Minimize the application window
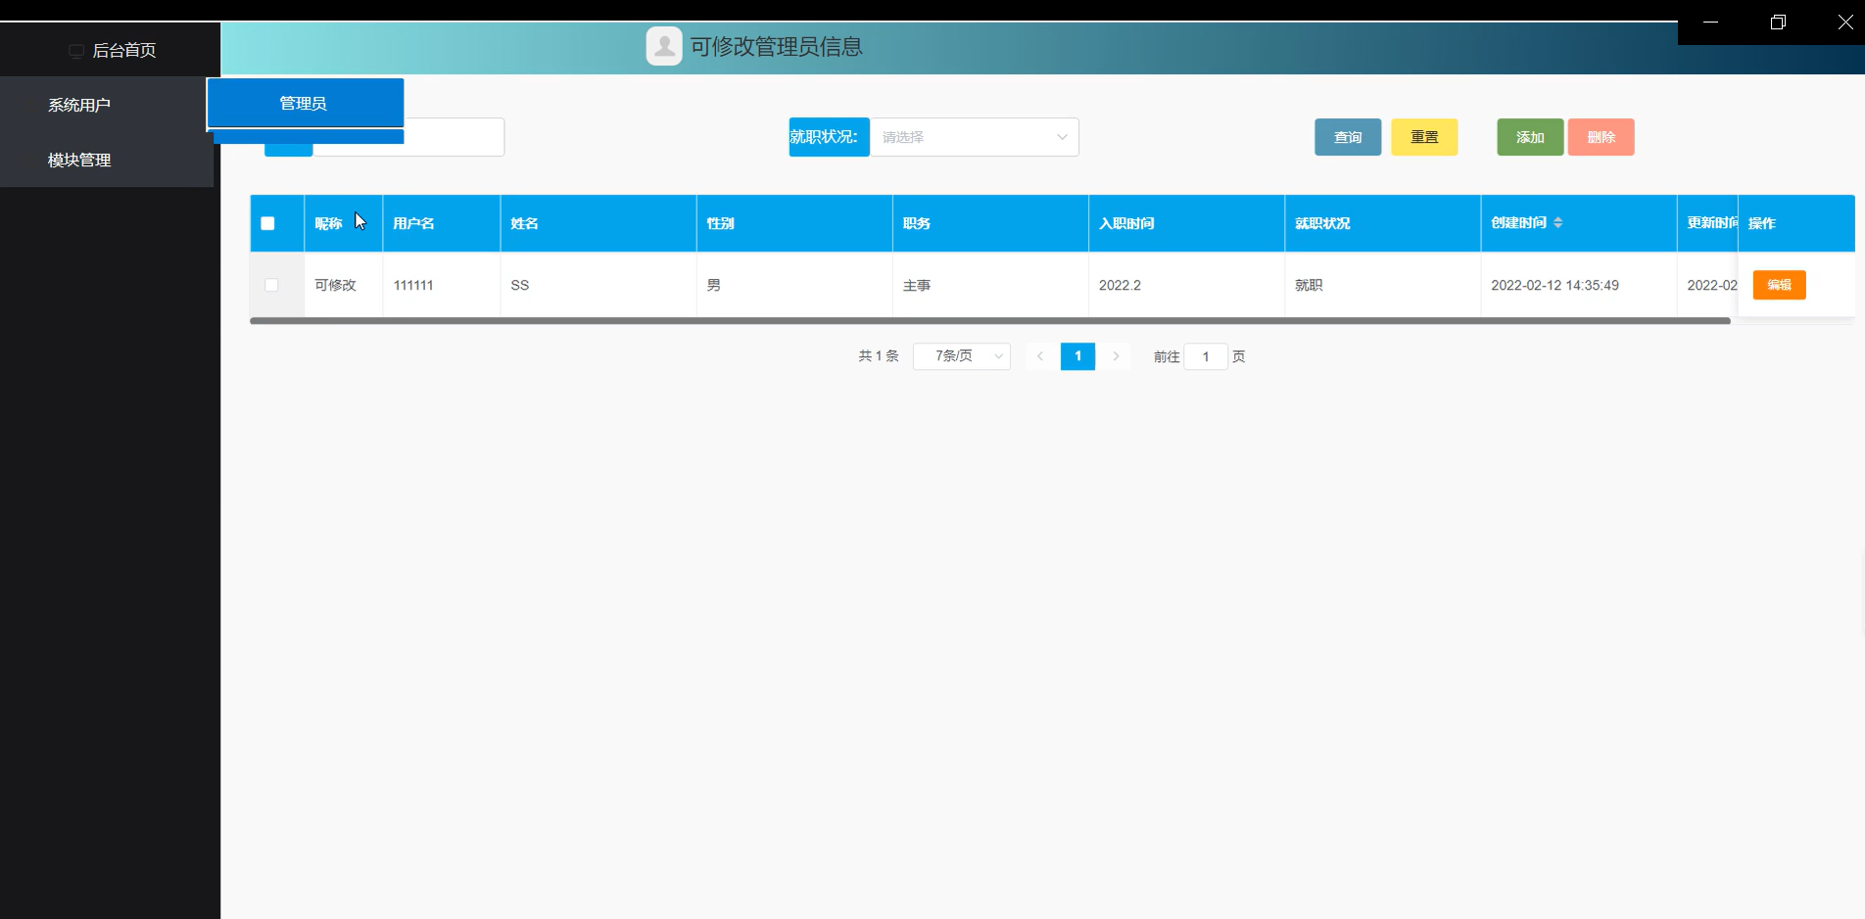The image size is (1865, 919). [x=1711, y=23]
